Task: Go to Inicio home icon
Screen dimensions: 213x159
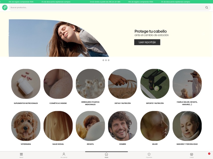Action: point(106,154)
